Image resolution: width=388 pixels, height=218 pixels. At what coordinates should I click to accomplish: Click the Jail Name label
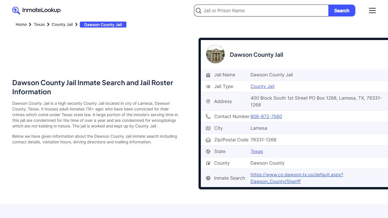(x=225, y=75)
